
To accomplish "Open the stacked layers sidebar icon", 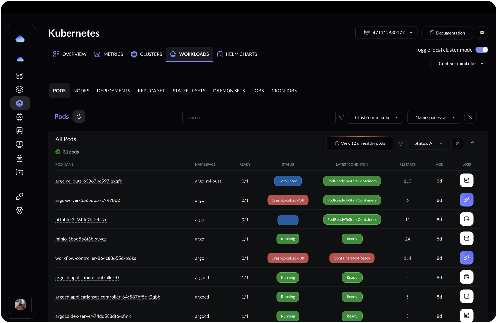I will coord(20,89).
